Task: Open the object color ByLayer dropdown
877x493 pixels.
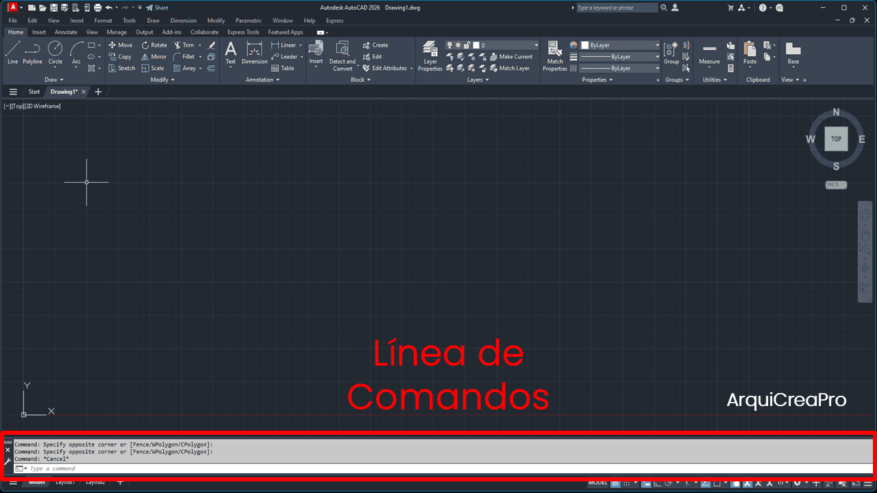Action: tap(620, 45)
